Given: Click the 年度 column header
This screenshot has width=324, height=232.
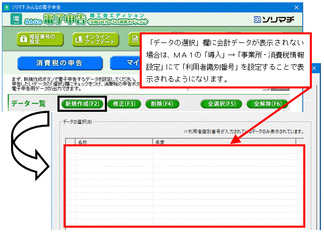Looking at the screenshot, I should click(x=224, y=142).
